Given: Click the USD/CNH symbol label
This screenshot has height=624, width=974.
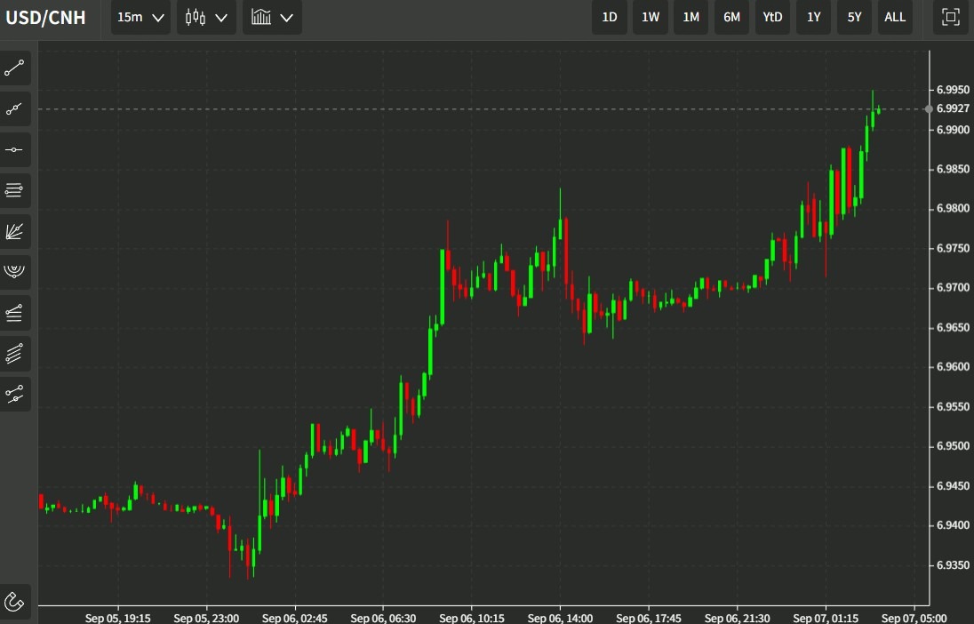Looking at the screenshot, I should tap(46, 17).
